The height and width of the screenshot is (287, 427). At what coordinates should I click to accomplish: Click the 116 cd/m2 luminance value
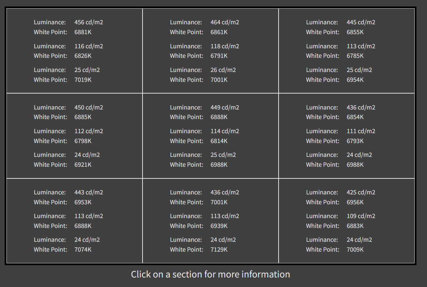click(89, 46)
